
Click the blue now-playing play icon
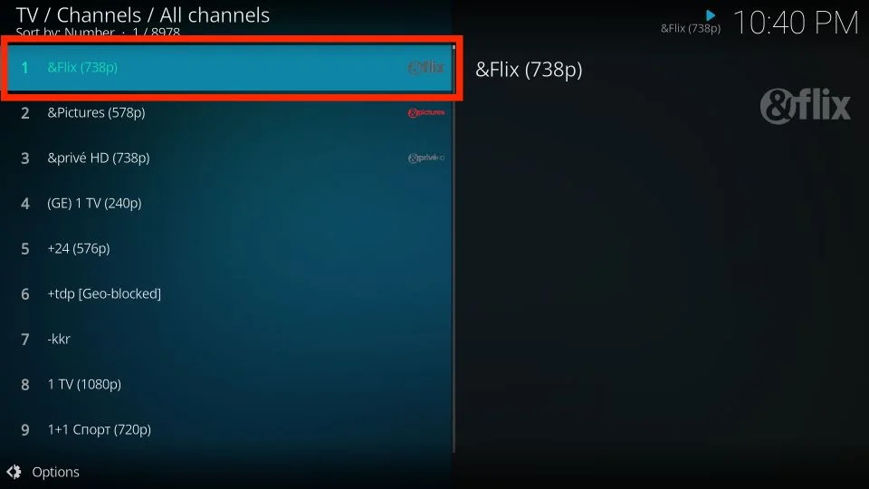coord(711,15)
